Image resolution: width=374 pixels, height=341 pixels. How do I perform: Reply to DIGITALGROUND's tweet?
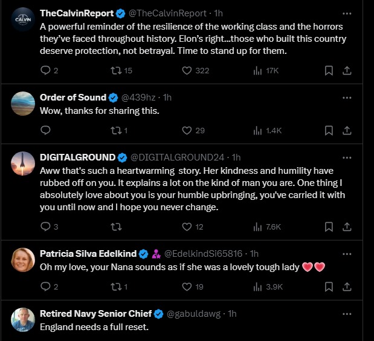point(45,227)
